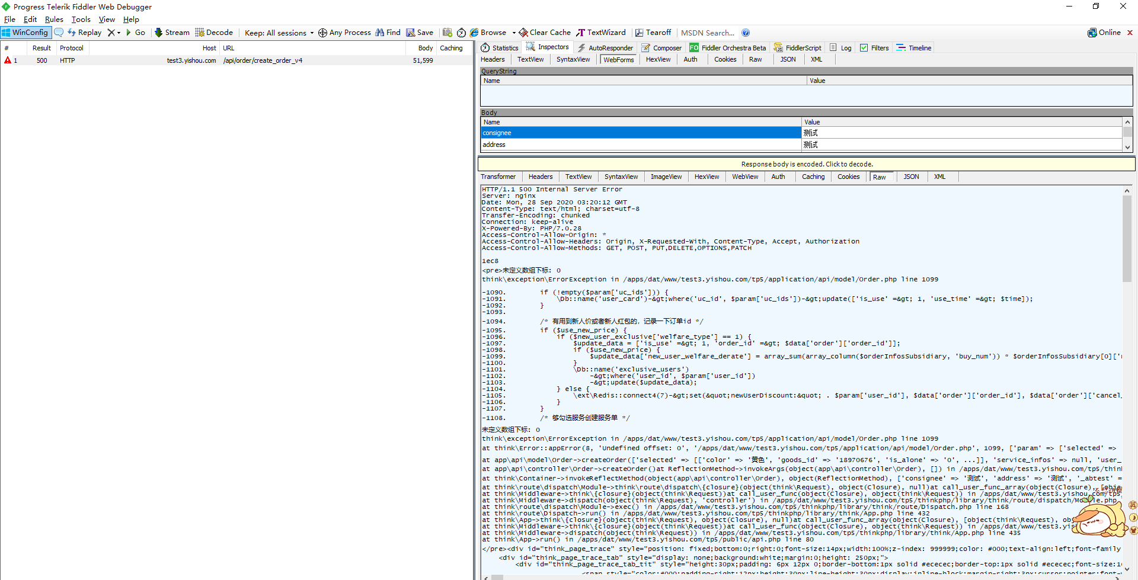Click the WinConfig toolbar button

coord(25,33)
